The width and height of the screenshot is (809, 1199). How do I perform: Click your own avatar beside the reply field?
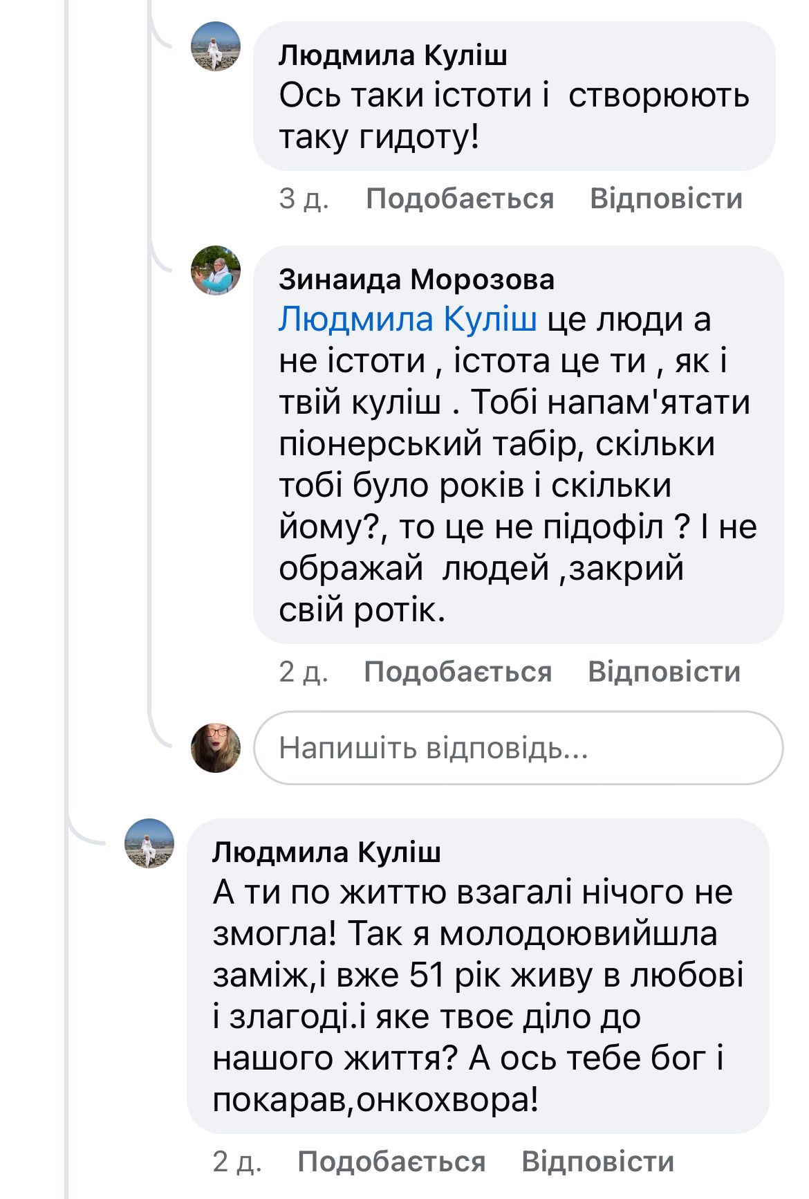[x=216, y=748]
